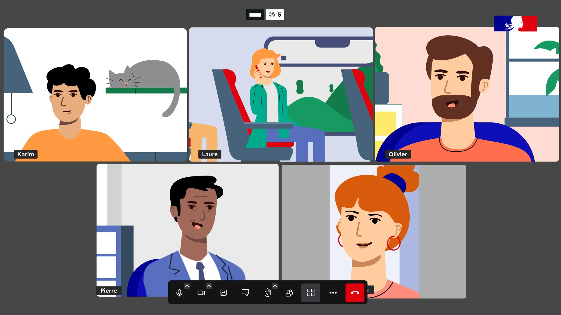The width and height of the screenshot is (561, 315).
Task: Click the participant count badge
Action: 275,15
